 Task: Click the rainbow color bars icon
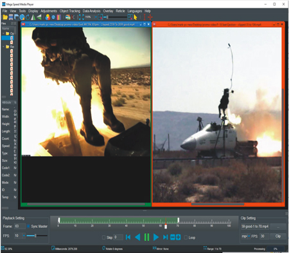[x=59, y=17]
